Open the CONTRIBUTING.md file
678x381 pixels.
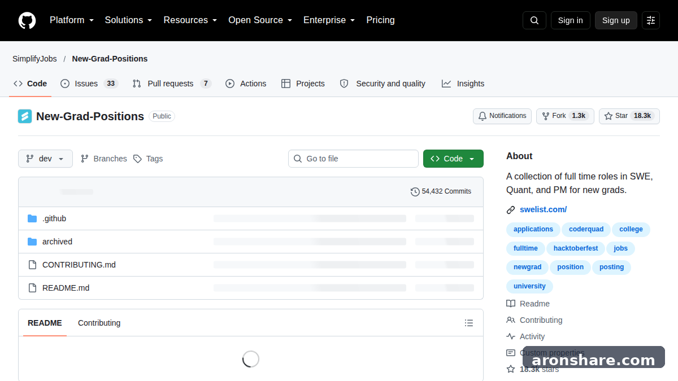(x=79, y=265)
